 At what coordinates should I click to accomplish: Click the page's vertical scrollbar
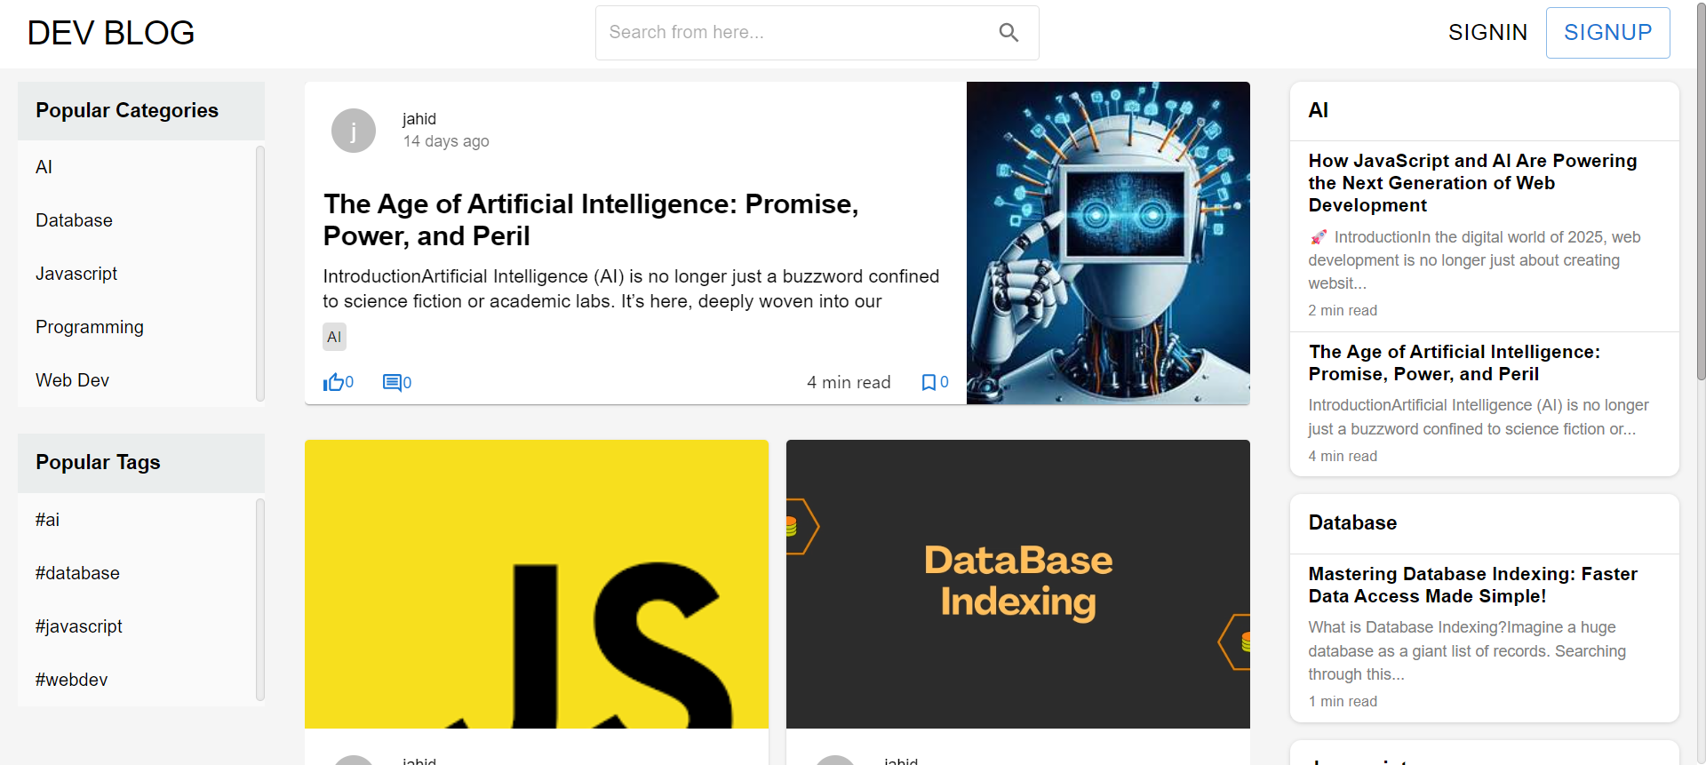click(1701, 195)
